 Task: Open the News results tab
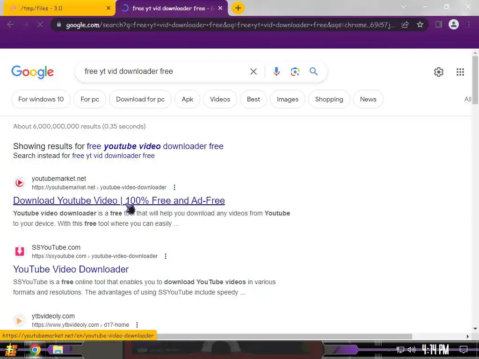click(368, 99)
